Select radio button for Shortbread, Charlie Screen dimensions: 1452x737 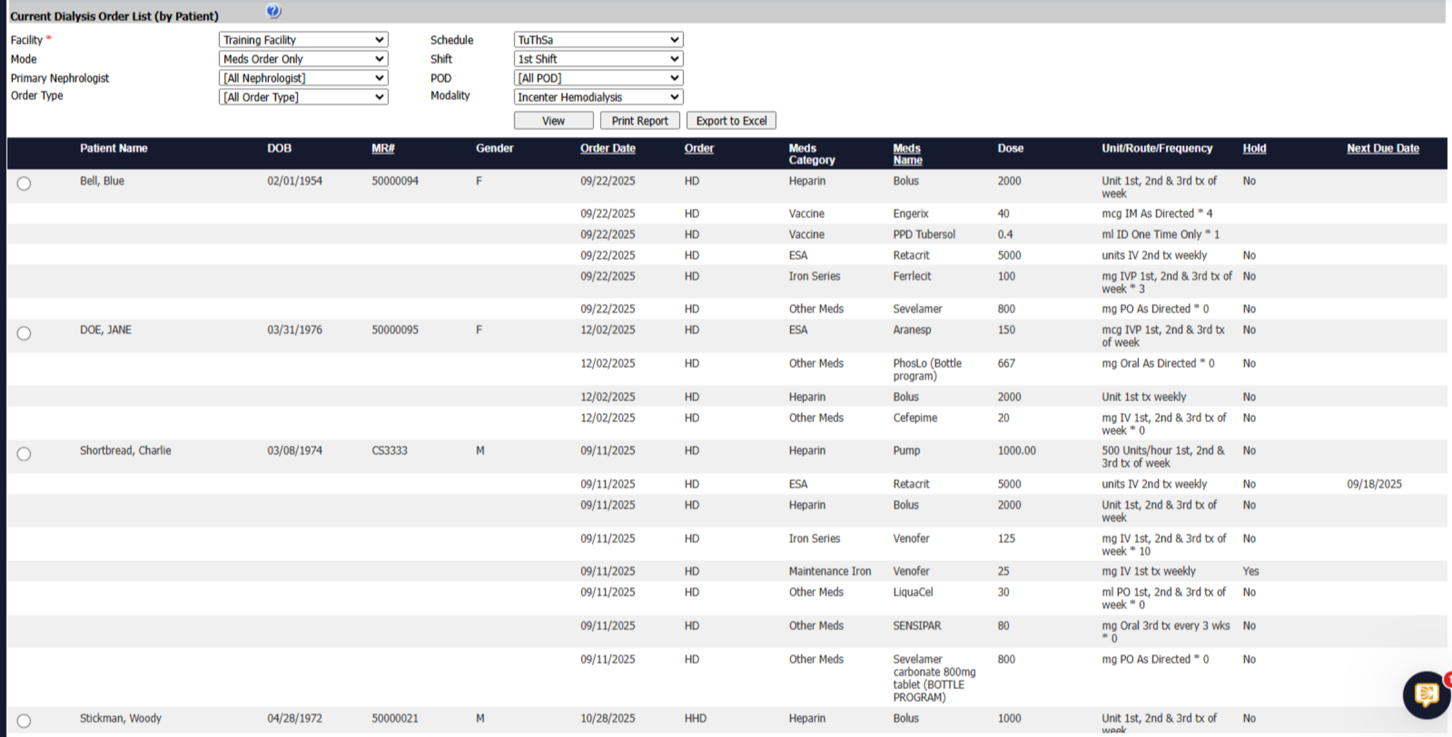pyautogui.click(x=24, y=454)
